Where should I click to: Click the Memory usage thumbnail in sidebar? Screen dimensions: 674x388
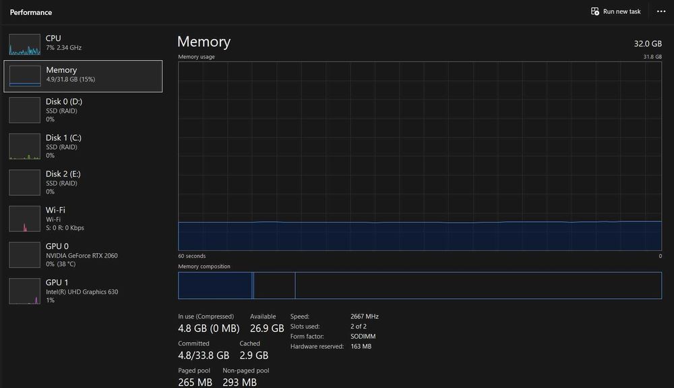25,76
